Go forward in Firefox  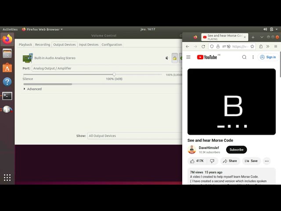coord(195,47)
